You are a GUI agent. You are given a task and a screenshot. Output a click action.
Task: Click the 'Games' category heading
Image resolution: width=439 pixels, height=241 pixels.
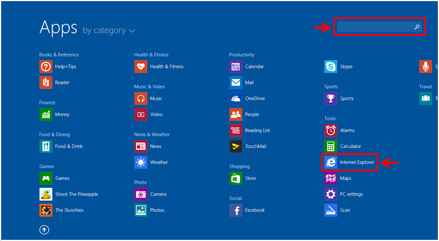coord(46,166)
